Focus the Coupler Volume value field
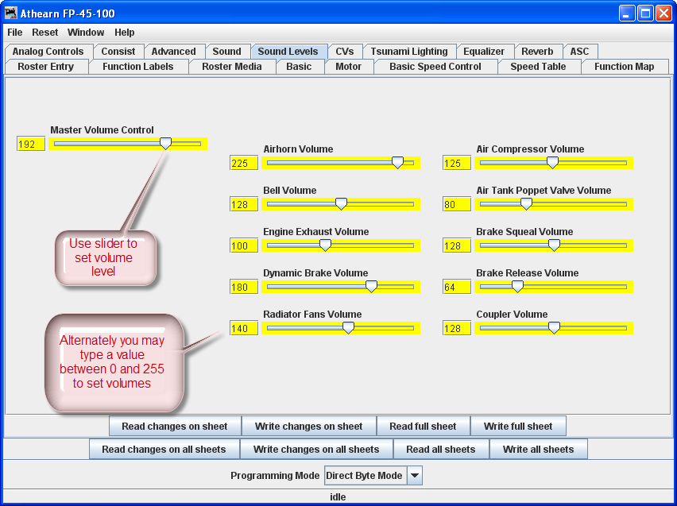The height and width of the screenshot is (506, 677). click(456, 328)
